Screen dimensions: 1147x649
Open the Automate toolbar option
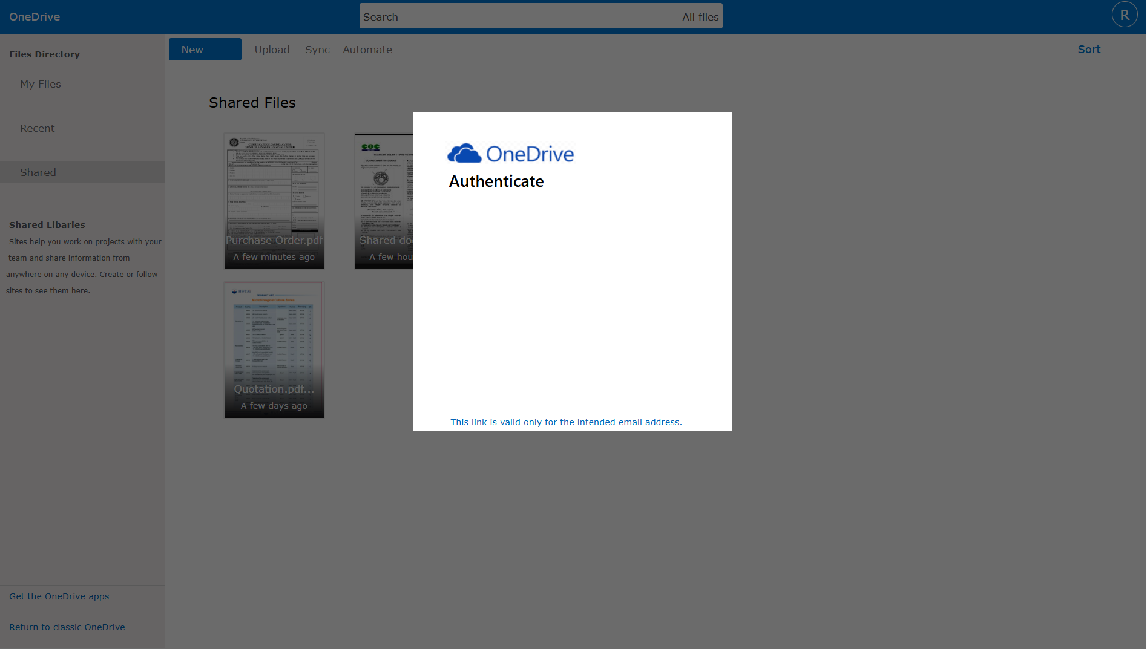point(367,50)
